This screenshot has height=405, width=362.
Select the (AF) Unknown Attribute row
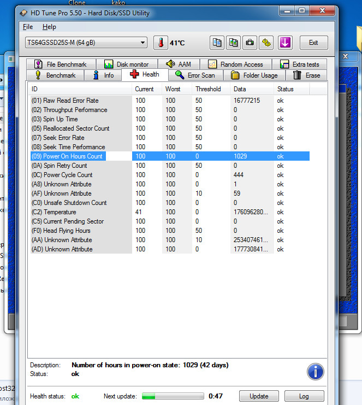tap(170, 193)
